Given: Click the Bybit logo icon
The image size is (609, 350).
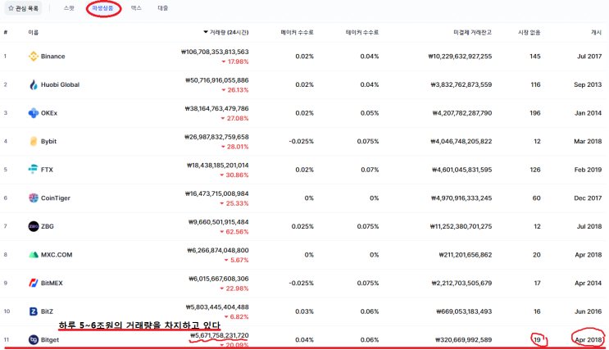Looking at the screenshot, I should coord(34,142).
